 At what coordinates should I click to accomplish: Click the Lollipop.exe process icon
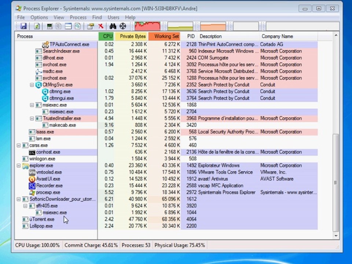tap(25, 226)
